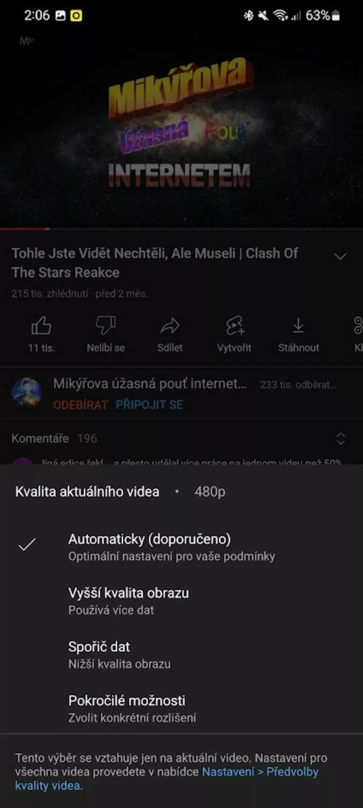363x808 pixels.
Task: Open Pokročilé možnosti resolution options
Action: [x=181, y=708]
